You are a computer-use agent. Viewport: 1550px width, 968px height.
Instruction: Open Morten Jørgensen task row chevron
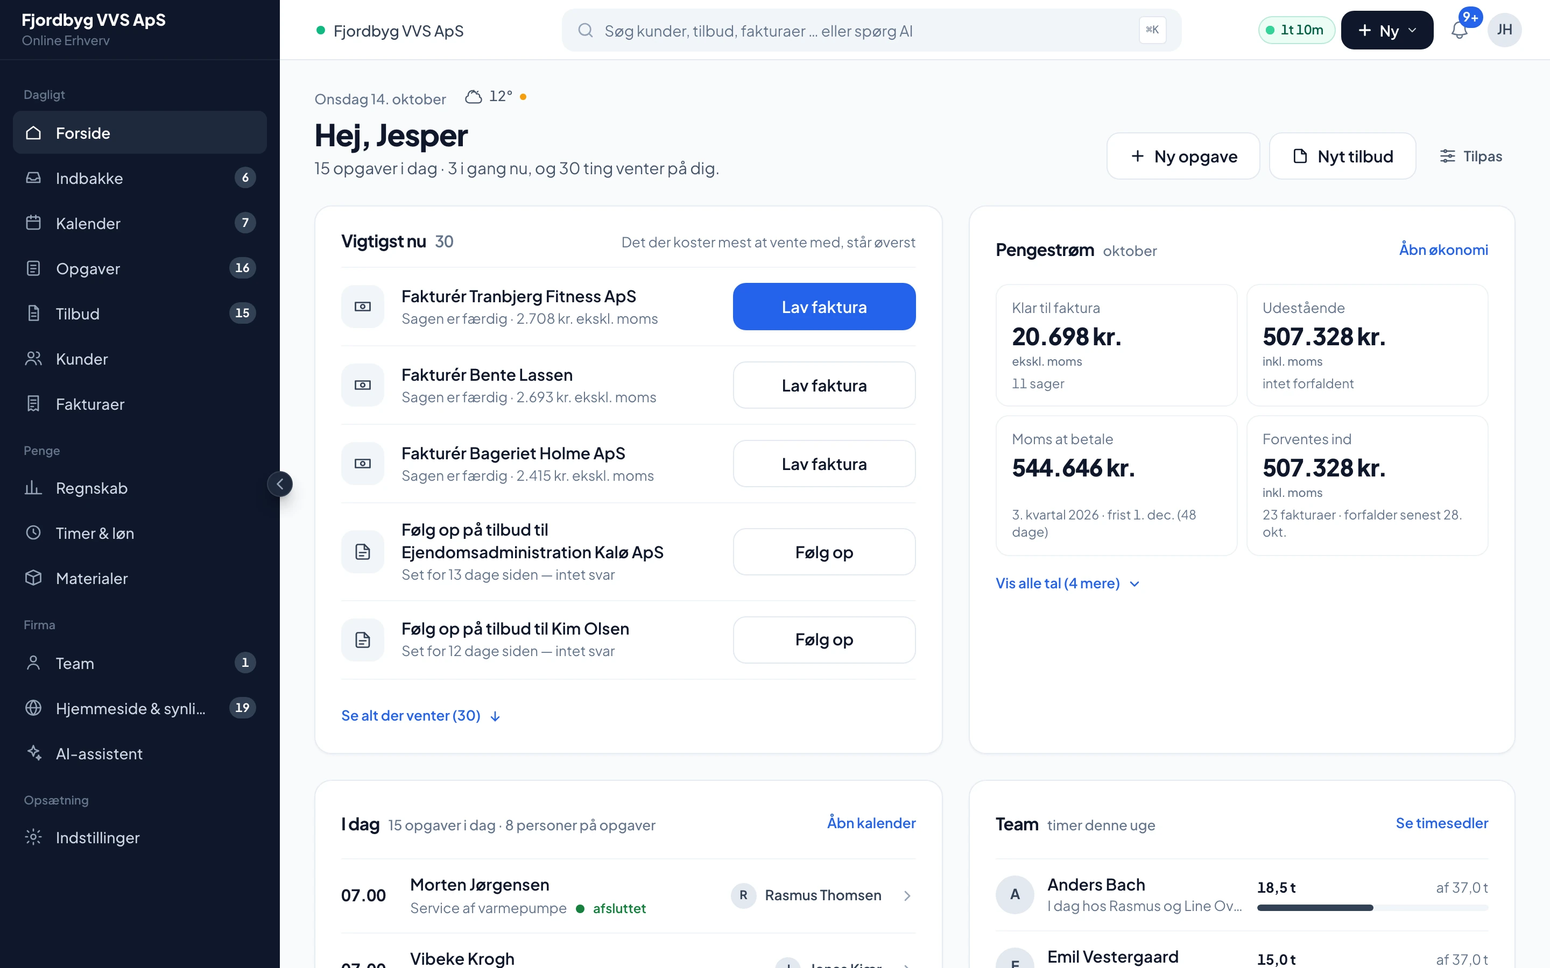point(907,895)
